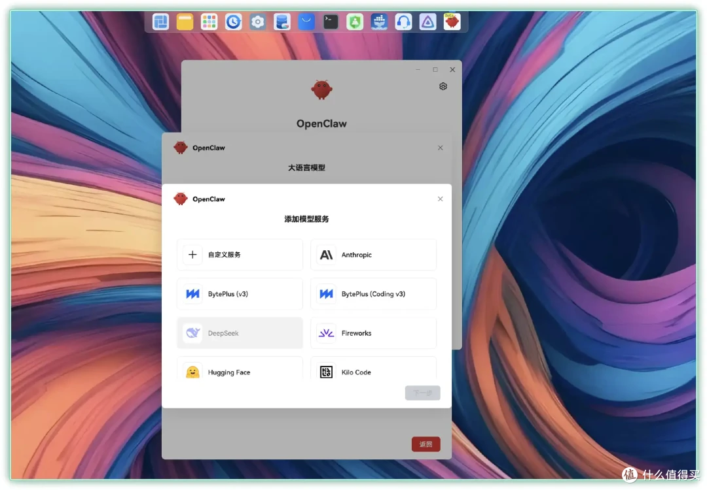Click the Anthropic logo icon
Screen dimensions: 707x490
point(326,255)
